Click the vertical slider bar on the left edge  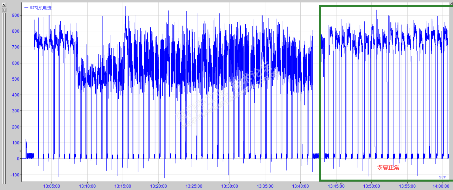click(x=4, y=98)
